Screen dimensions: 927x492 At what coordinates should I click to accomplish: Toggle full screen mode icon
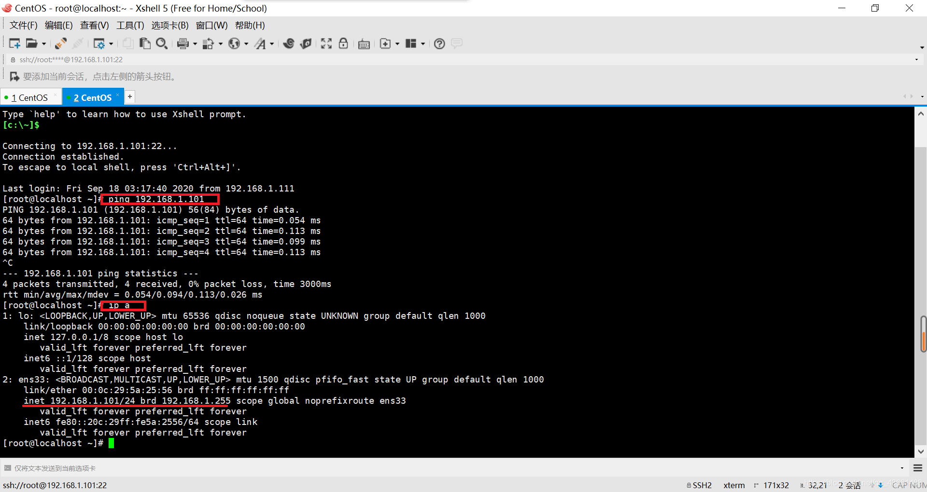326,43
